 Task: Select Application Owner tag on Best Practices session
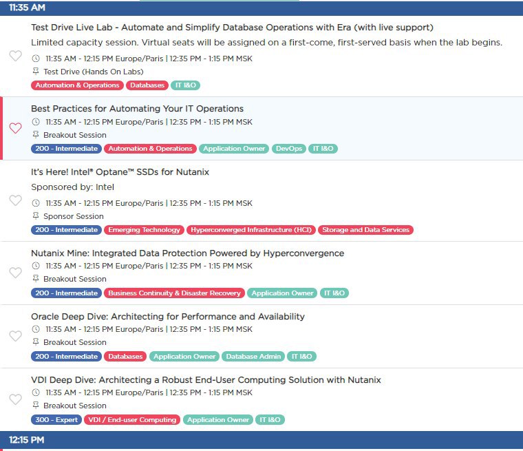click(x=234, y=149)
